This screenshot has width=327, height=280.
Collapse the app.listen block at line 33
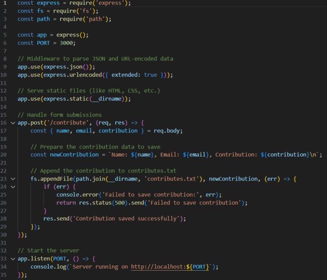click(13, 259)
